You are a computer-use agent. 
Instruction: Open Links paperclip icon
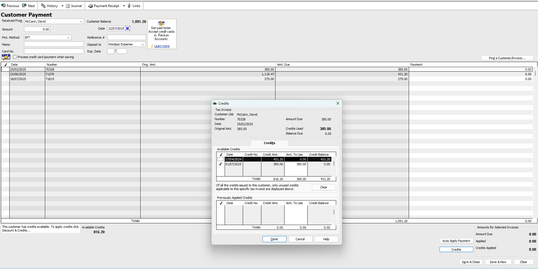tap(129, 6)
